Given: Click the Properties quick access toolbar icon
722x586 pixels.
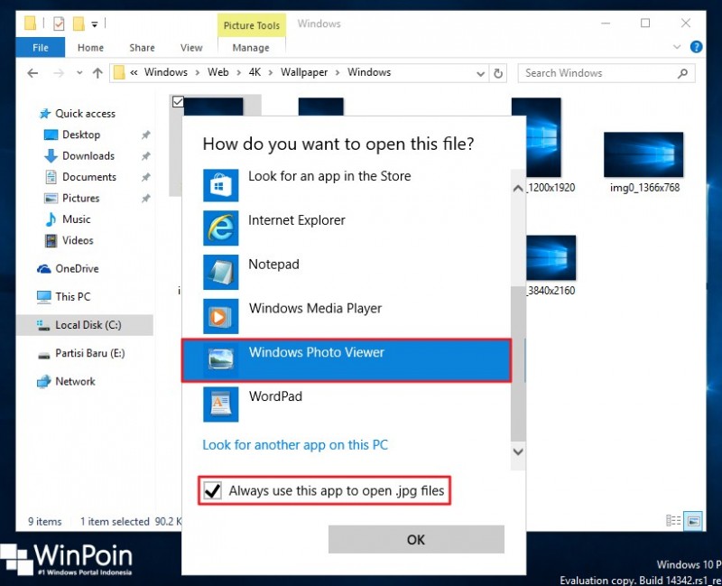Looking at the screenshot, I should tap(59, 23).
